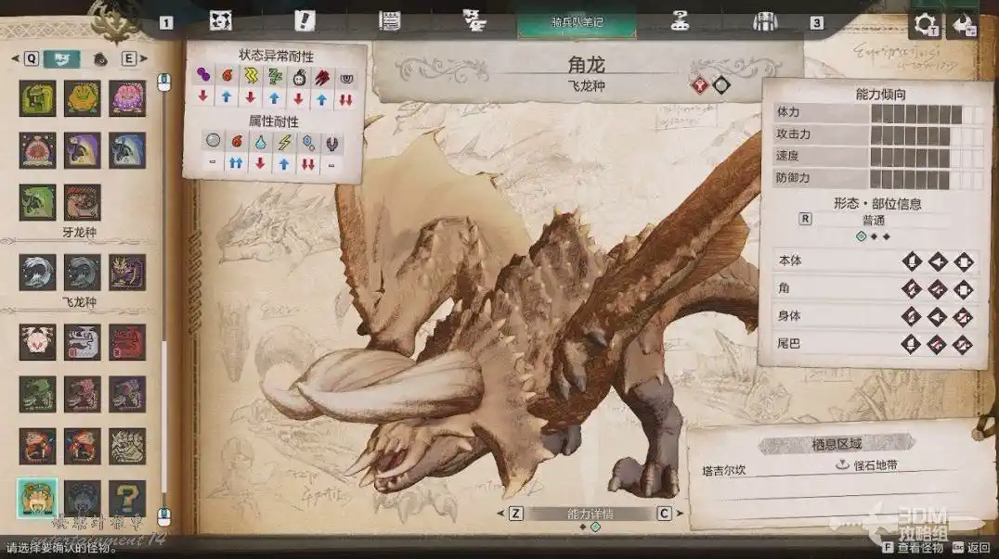
Task: Click the monster list vertical scrollbar
Action: click(x=164, y=297)
